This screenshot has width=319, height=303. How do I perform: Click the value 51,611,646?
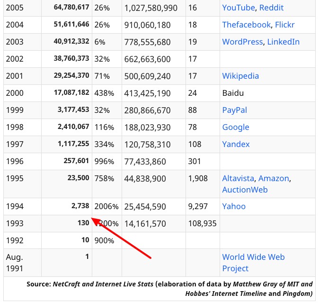point(71,24)
